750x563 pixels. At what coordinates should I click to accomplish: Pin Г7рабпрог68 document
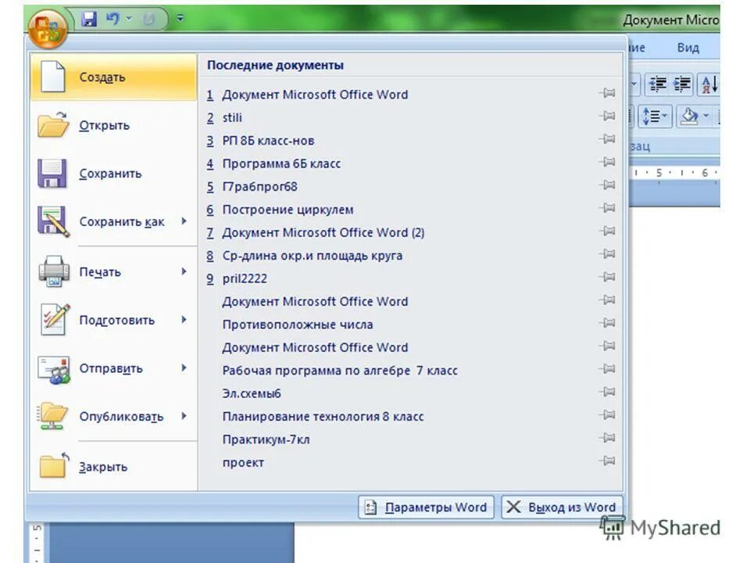point(607,185)
